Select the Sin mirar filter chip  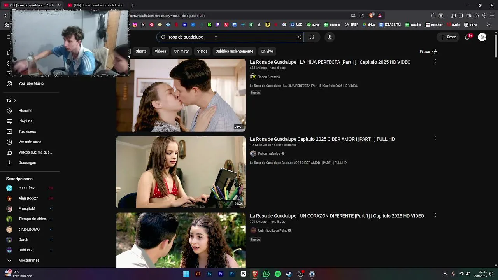click(181, 51)
